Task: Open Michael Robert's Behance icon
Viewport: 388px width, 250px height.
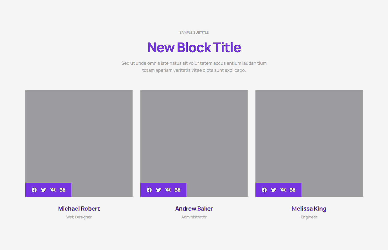Action: (x=62, y=190)
